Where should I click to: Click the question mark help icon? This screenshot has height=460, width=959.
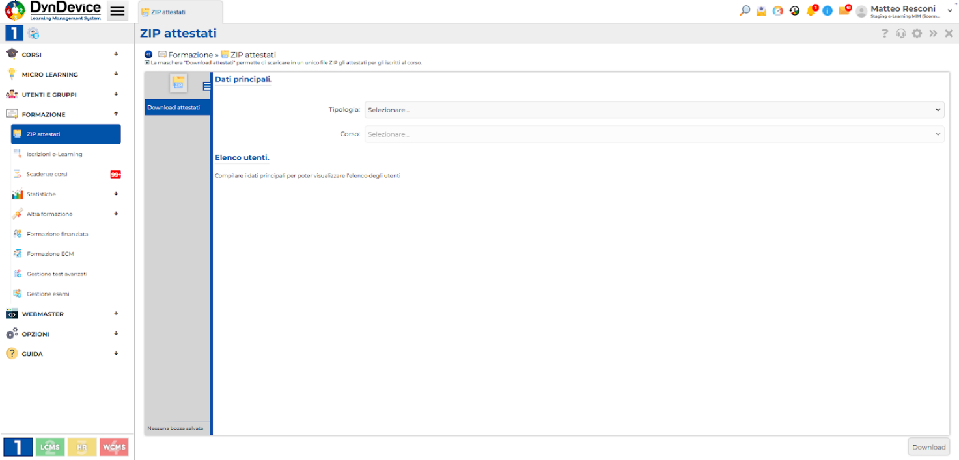[885, 34]
